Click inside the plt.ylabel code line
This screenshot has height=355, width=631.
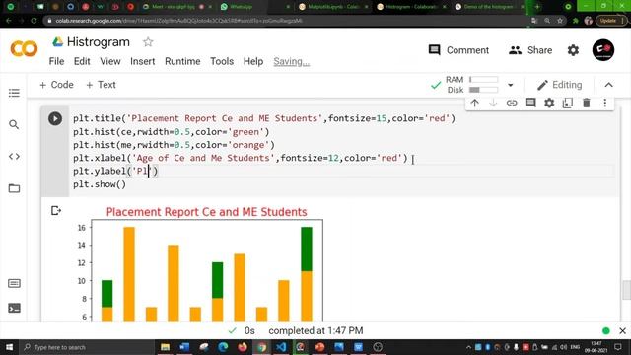pyautogui.click(x=115, y=171)
